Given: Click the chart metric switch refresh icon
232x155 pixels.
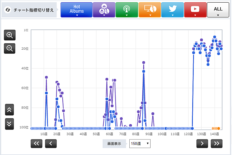Looking at the screenshot, I should click(x=8, y=10).
